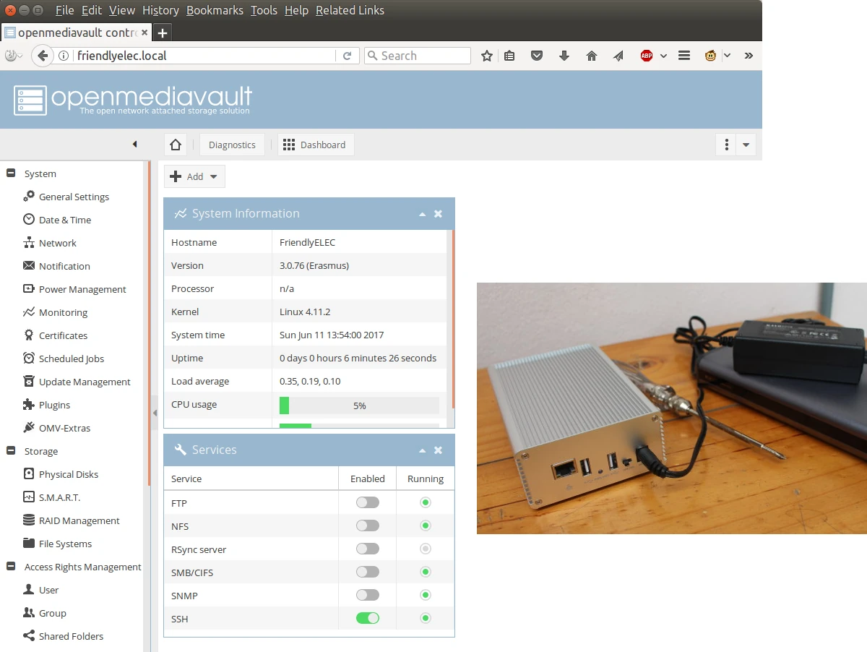Open the Bookmarks menu
The height and width of the screenshot is (652, 867).
point(214,10)
